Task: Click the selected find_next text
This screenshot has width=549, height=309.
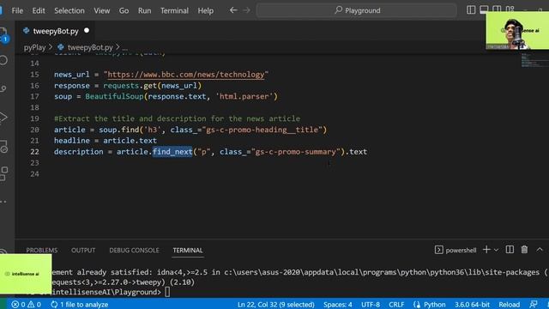Action: (x=172, y=152)
